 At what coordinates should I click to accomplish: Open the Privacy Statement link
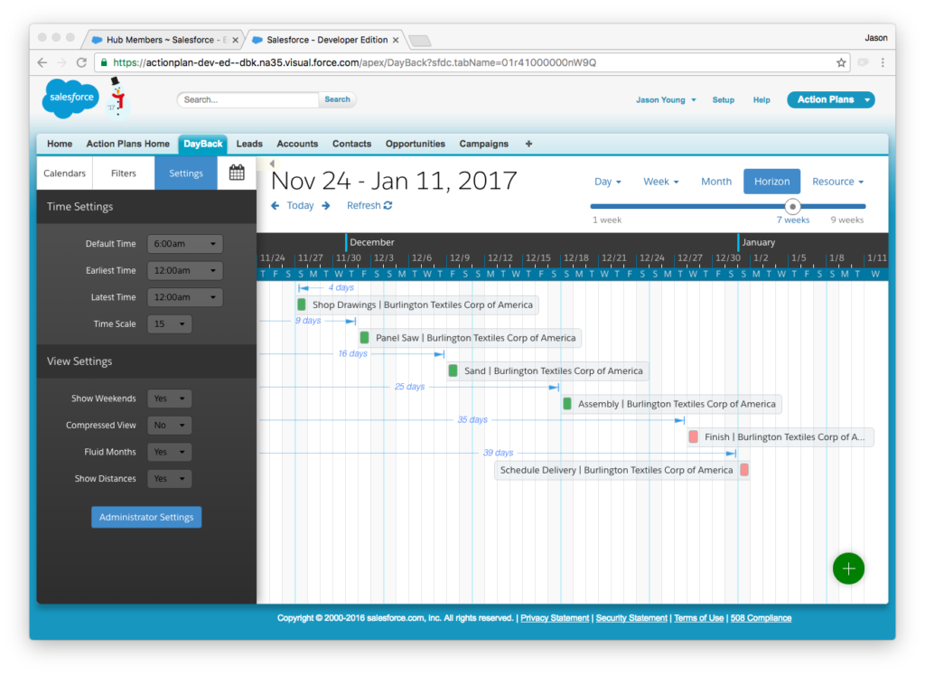pos(555,618)
